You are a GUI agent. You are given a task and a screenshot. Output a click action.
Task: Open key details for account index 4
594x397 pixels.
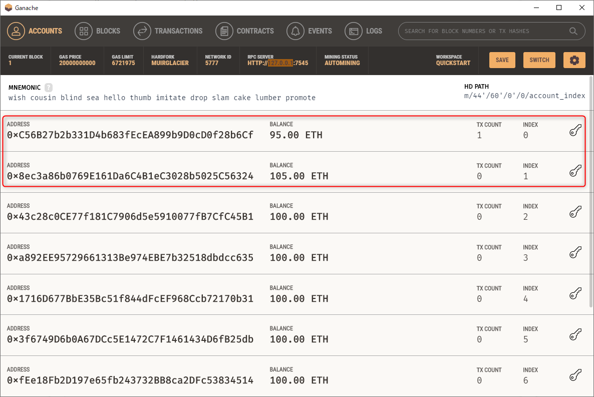tap(575, 294)
